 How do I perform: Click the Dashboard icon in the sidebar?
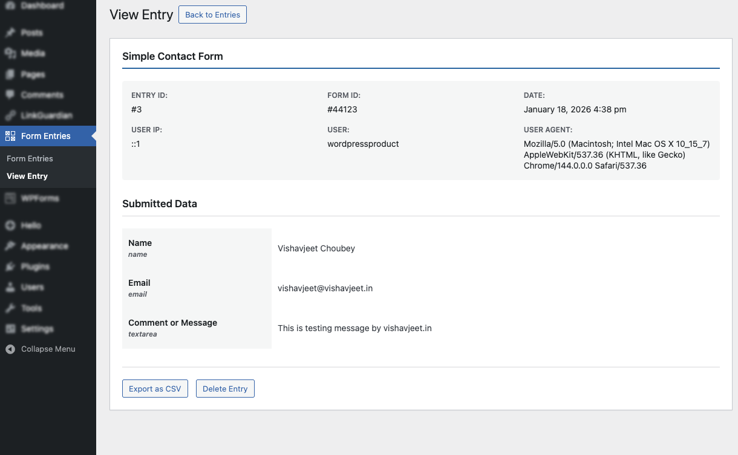10,6
